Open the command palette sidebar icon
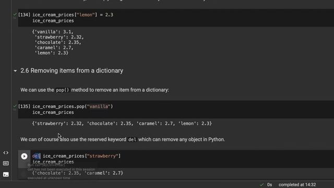 [x=6, y=163]
